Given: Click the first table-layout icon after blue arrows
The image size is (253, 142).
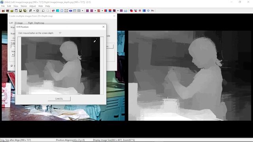Looking at the screenshot, I should (x=75, y=11).
